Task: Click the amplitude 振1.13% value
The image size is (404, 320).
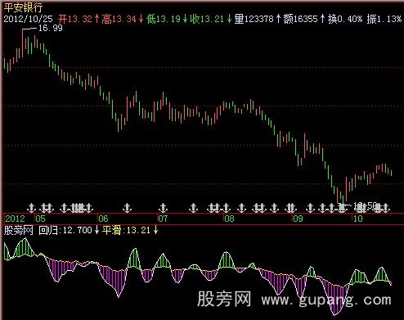Action: click(384, 19)
